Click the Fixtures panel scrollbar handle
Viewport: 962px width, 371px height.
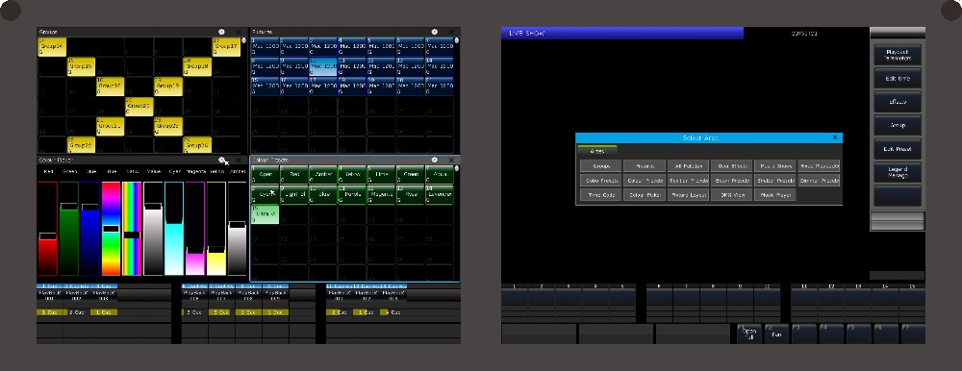coord(456,40)
